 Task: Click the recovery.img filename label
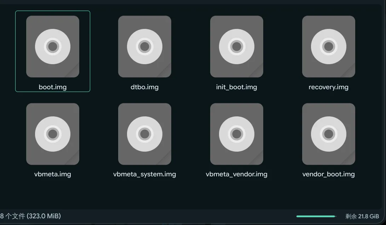(328, 87)
